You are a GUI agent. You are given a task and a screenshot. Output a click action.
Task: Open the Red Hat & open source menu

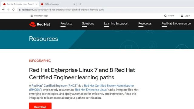[x=176, y=24]
